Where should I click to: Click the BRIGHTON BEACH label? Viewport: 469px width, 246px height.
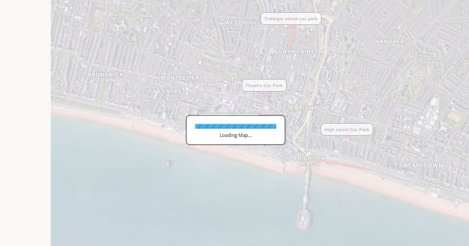[x=309, y=161]
